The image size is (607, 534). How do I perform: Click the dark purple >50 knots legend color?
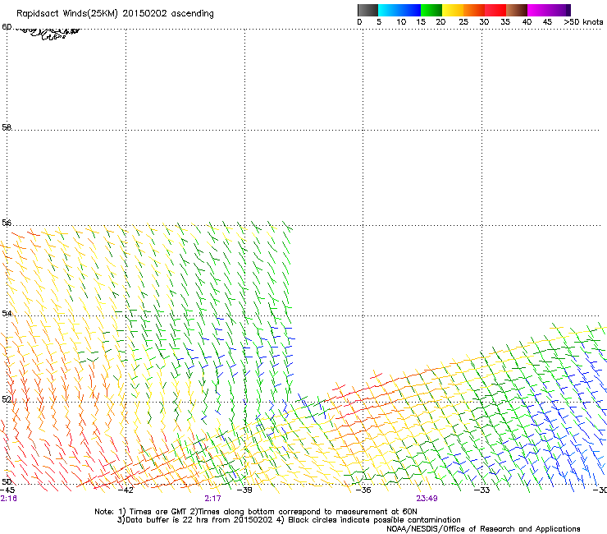coord(568,10)
